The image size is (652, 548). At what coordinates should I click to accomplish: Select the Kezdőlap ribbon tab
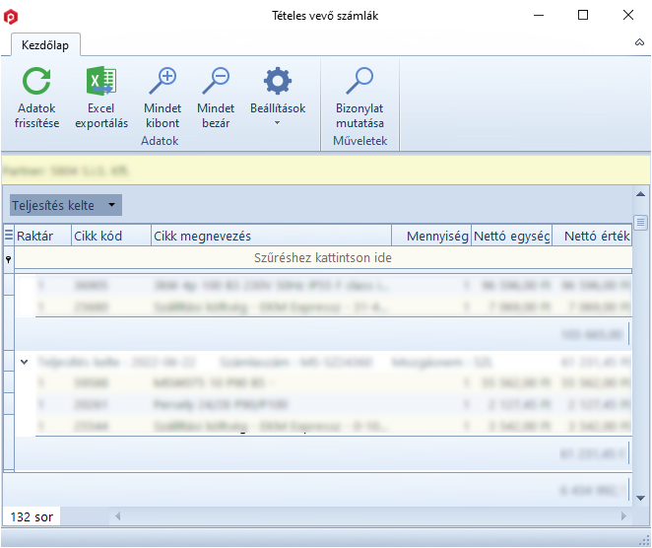click(x=45, y=45)
